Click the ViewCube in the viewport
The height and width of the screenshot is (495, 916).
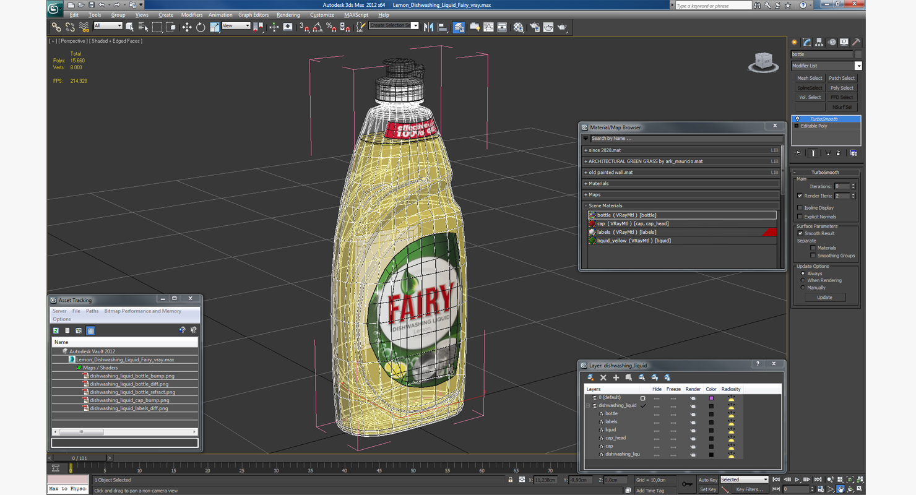click(763, 62)
